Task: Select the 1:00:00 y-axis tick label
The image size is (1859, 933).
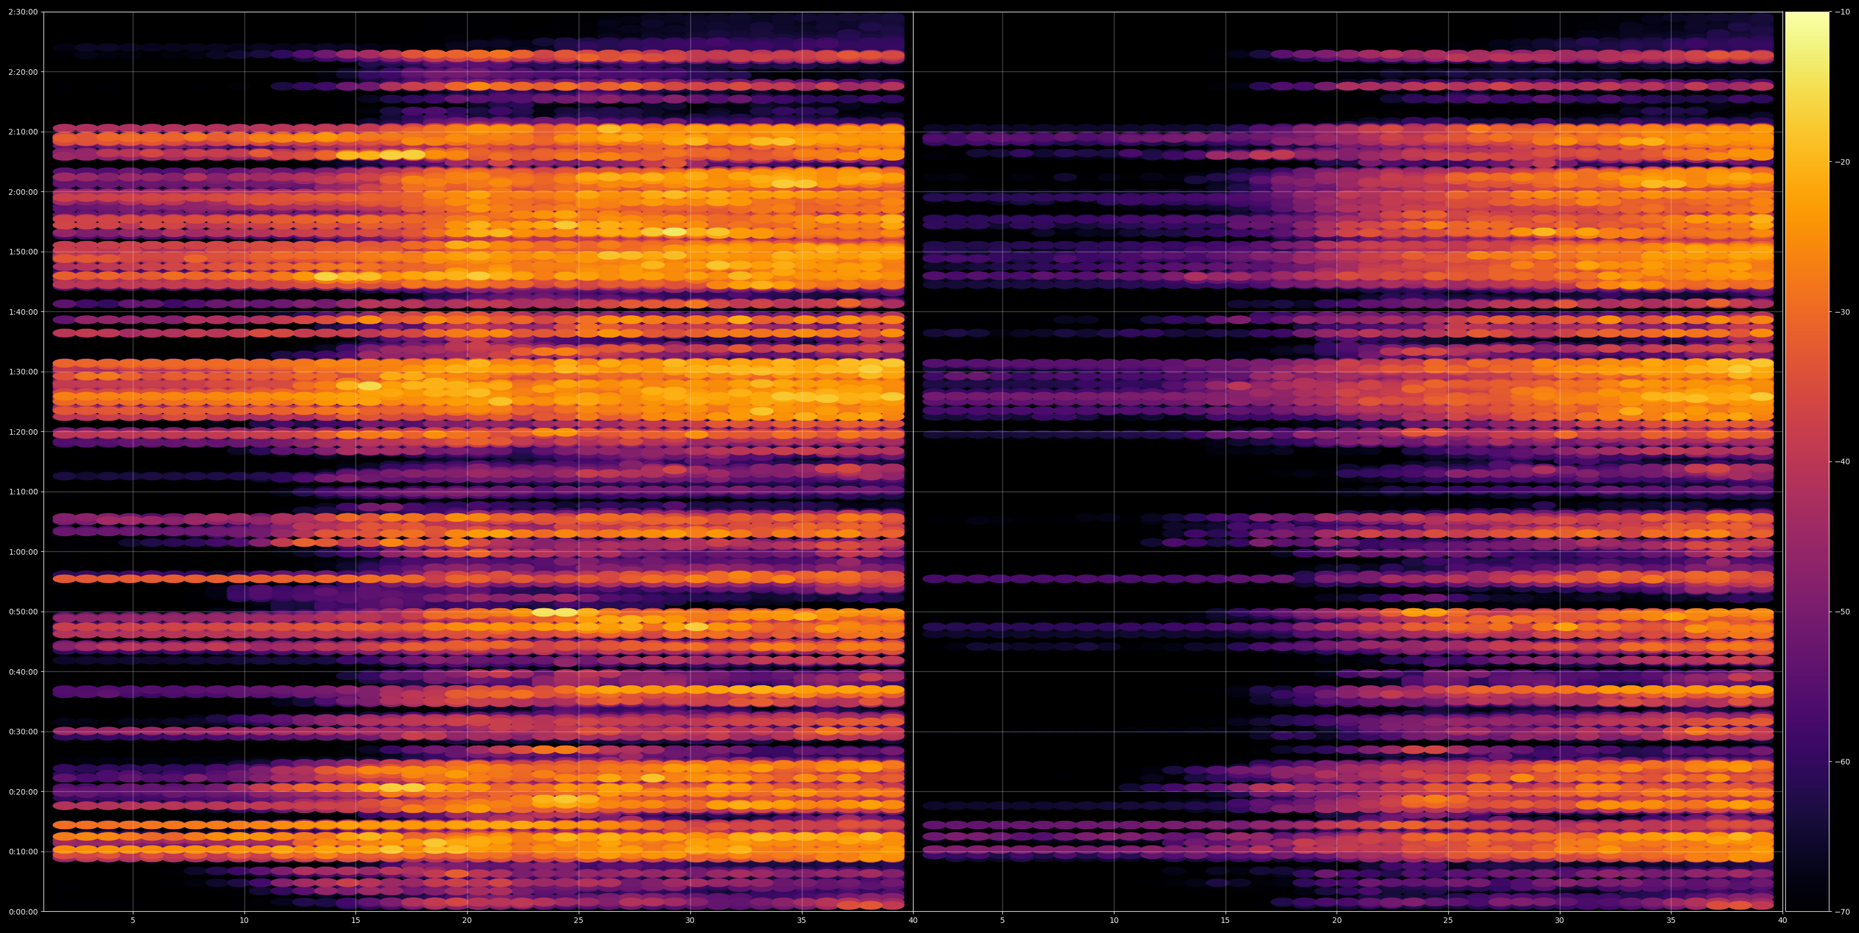Action: tap(23, 552)
